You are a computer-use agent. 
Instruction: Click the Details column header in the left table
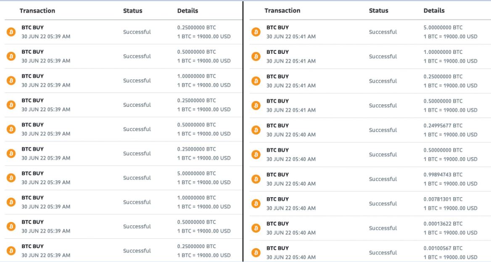pos(187,11)
